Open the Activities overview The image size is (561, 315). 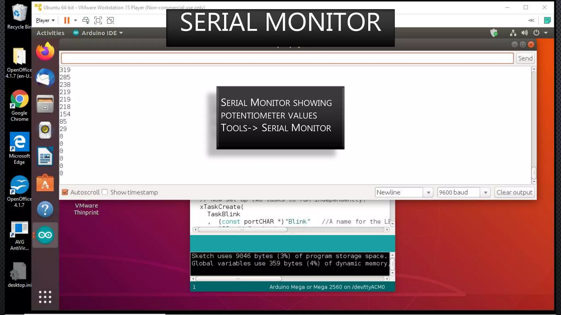point(50,33)
